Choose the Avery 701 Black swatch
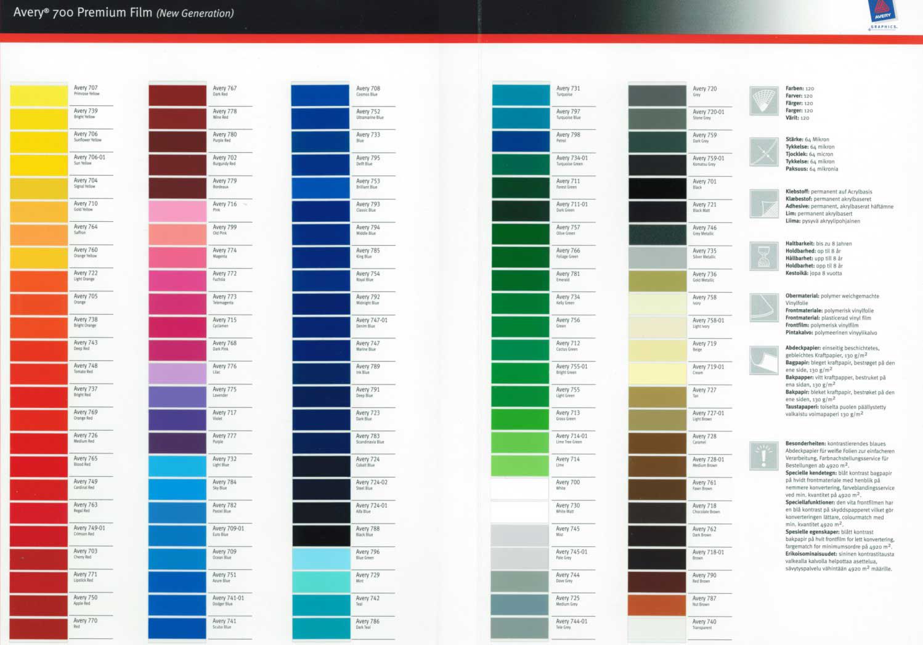This screenshot has width=923, height=645. tap(657, 189)
